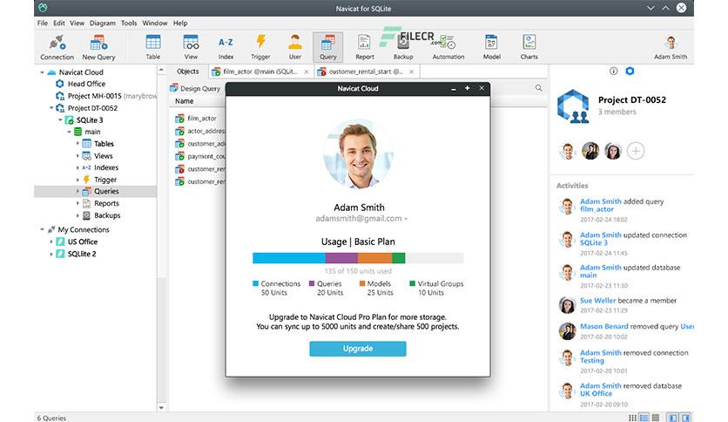The height and width of the screenshot is (422, 728).
Task: Open the Trigger toolbar icon
Action: pos(260,47)
